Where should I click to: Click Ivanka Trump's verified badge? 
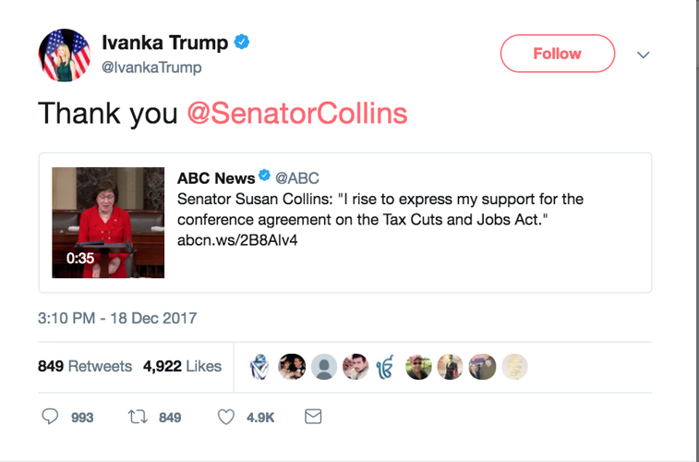tap(243, 43)
